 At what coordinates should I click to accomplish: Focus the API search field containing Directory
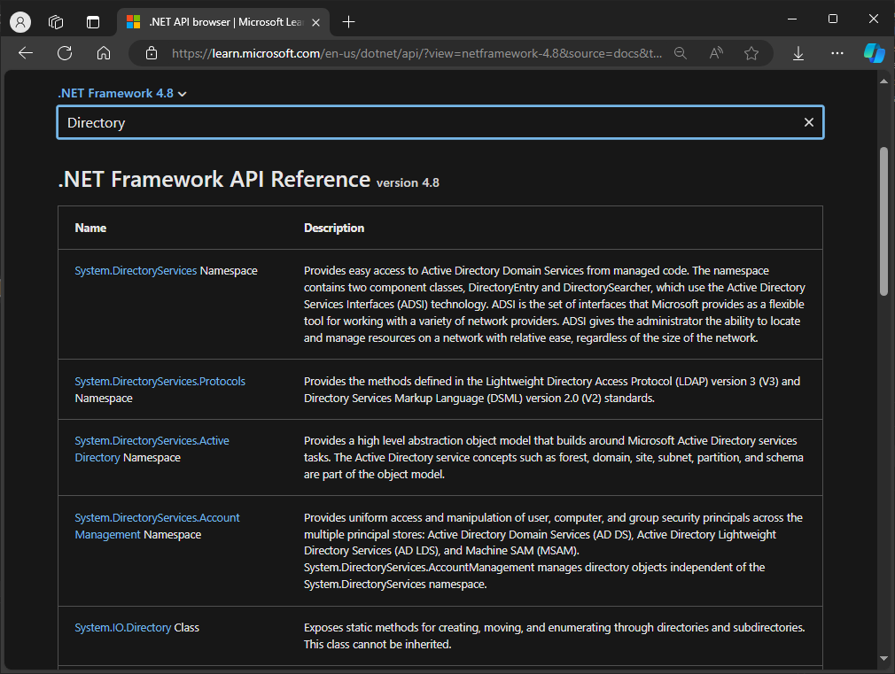[x=440, y=122]
